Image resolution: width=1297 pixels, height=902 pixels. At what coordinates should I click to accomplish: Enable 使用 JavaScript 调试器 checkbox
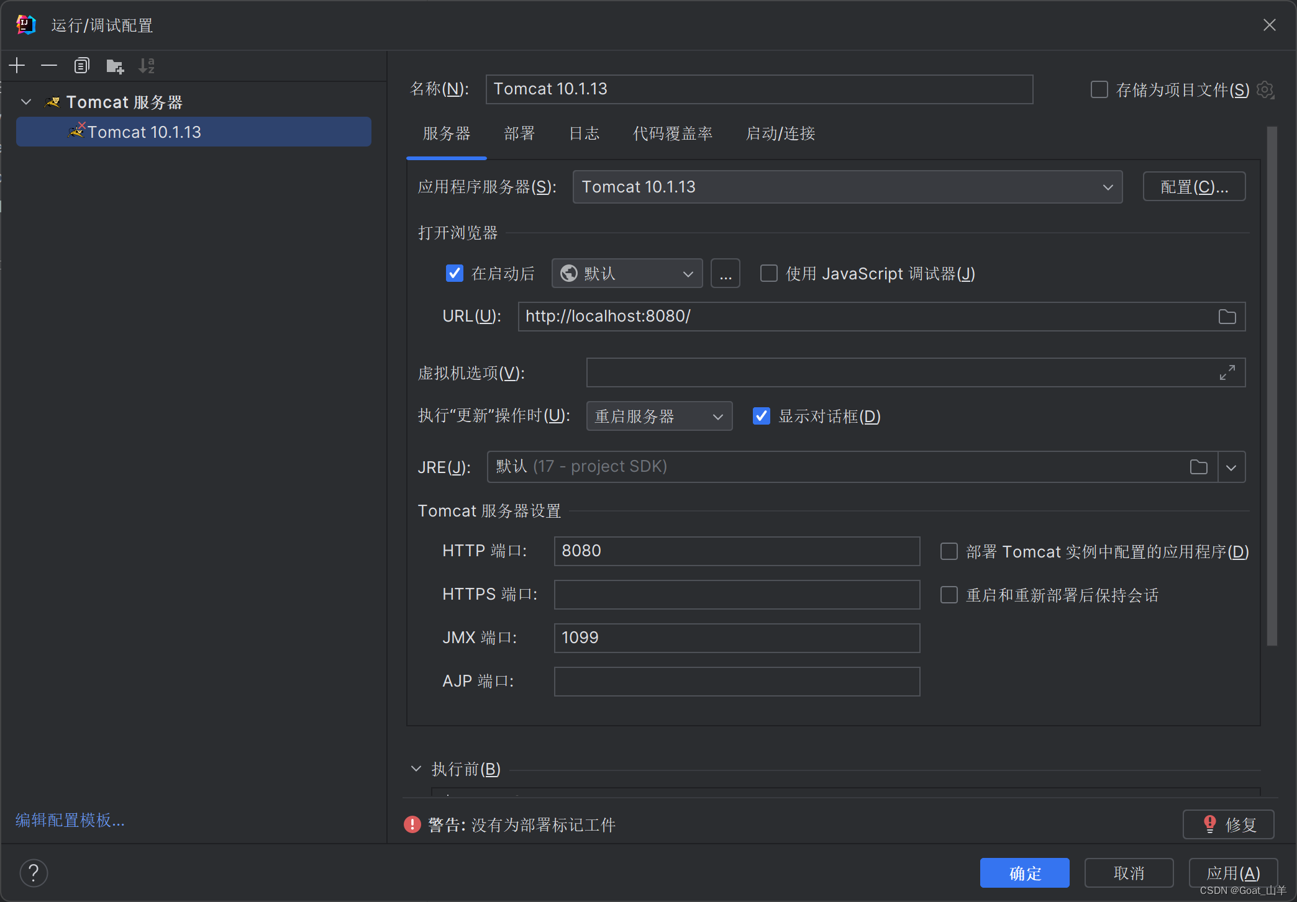pyautogui.click(x=769, y=273)
